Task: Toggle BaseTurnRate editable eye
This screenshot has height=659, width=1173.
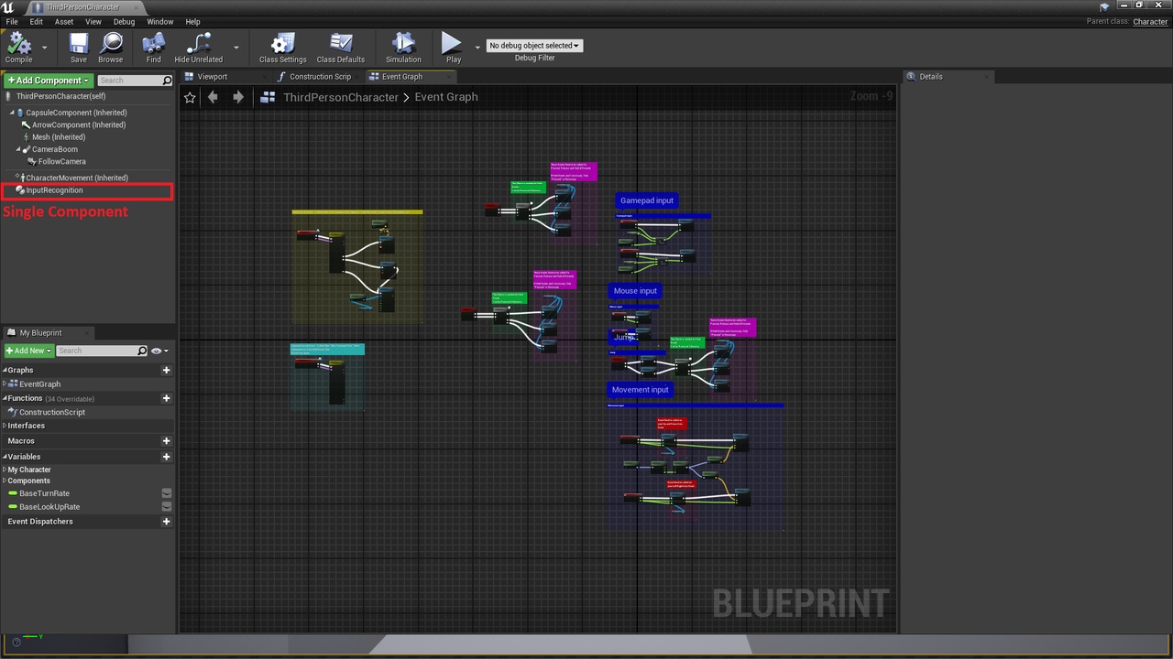Action: (167, 493)
